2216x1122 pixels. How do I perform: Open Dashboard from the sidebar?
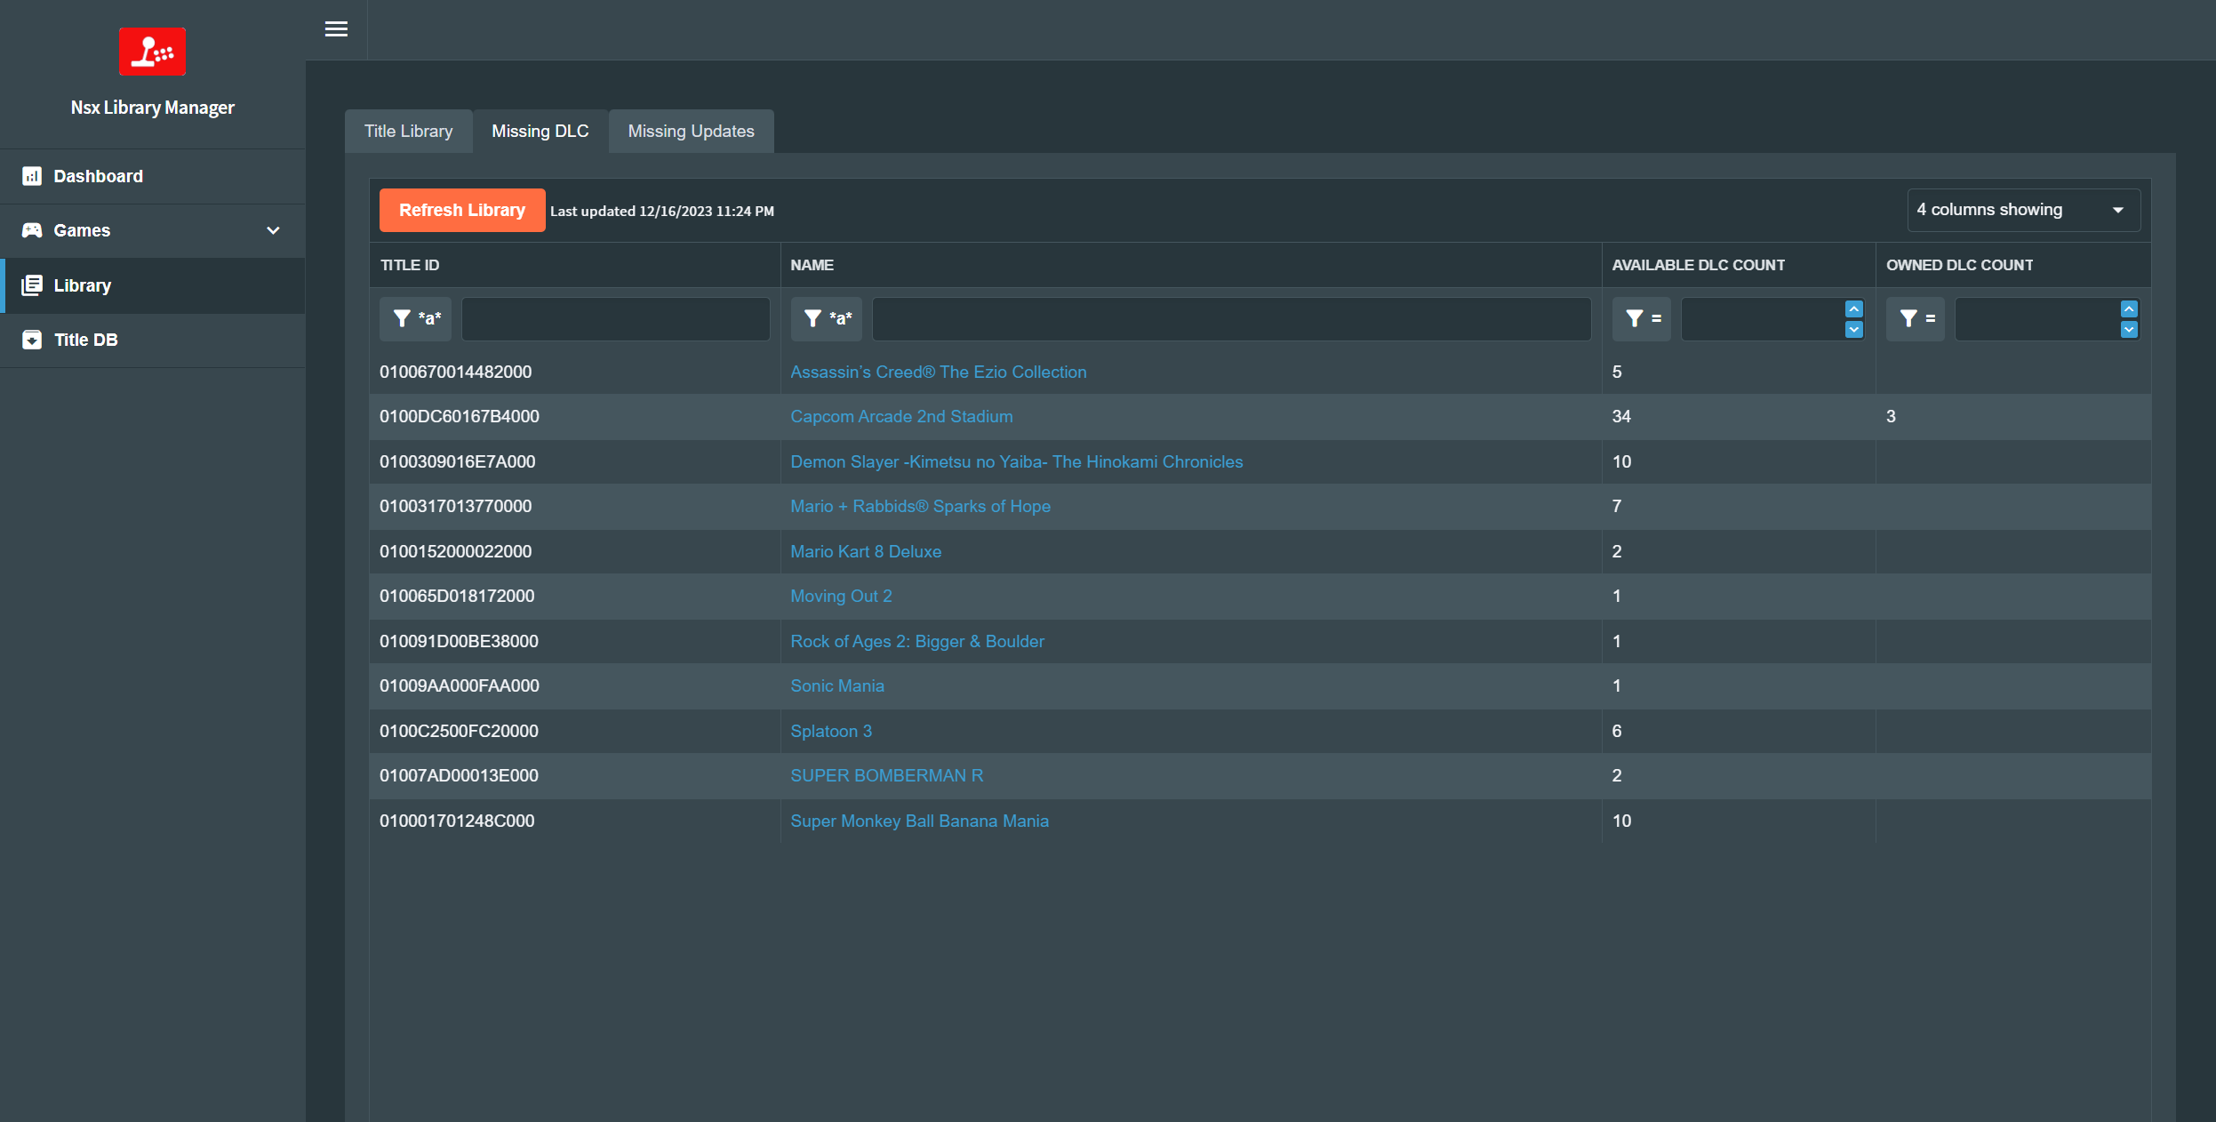click(153, 176)
